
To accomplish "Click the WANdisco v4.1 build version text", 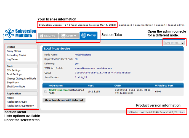I will [156, 112].
